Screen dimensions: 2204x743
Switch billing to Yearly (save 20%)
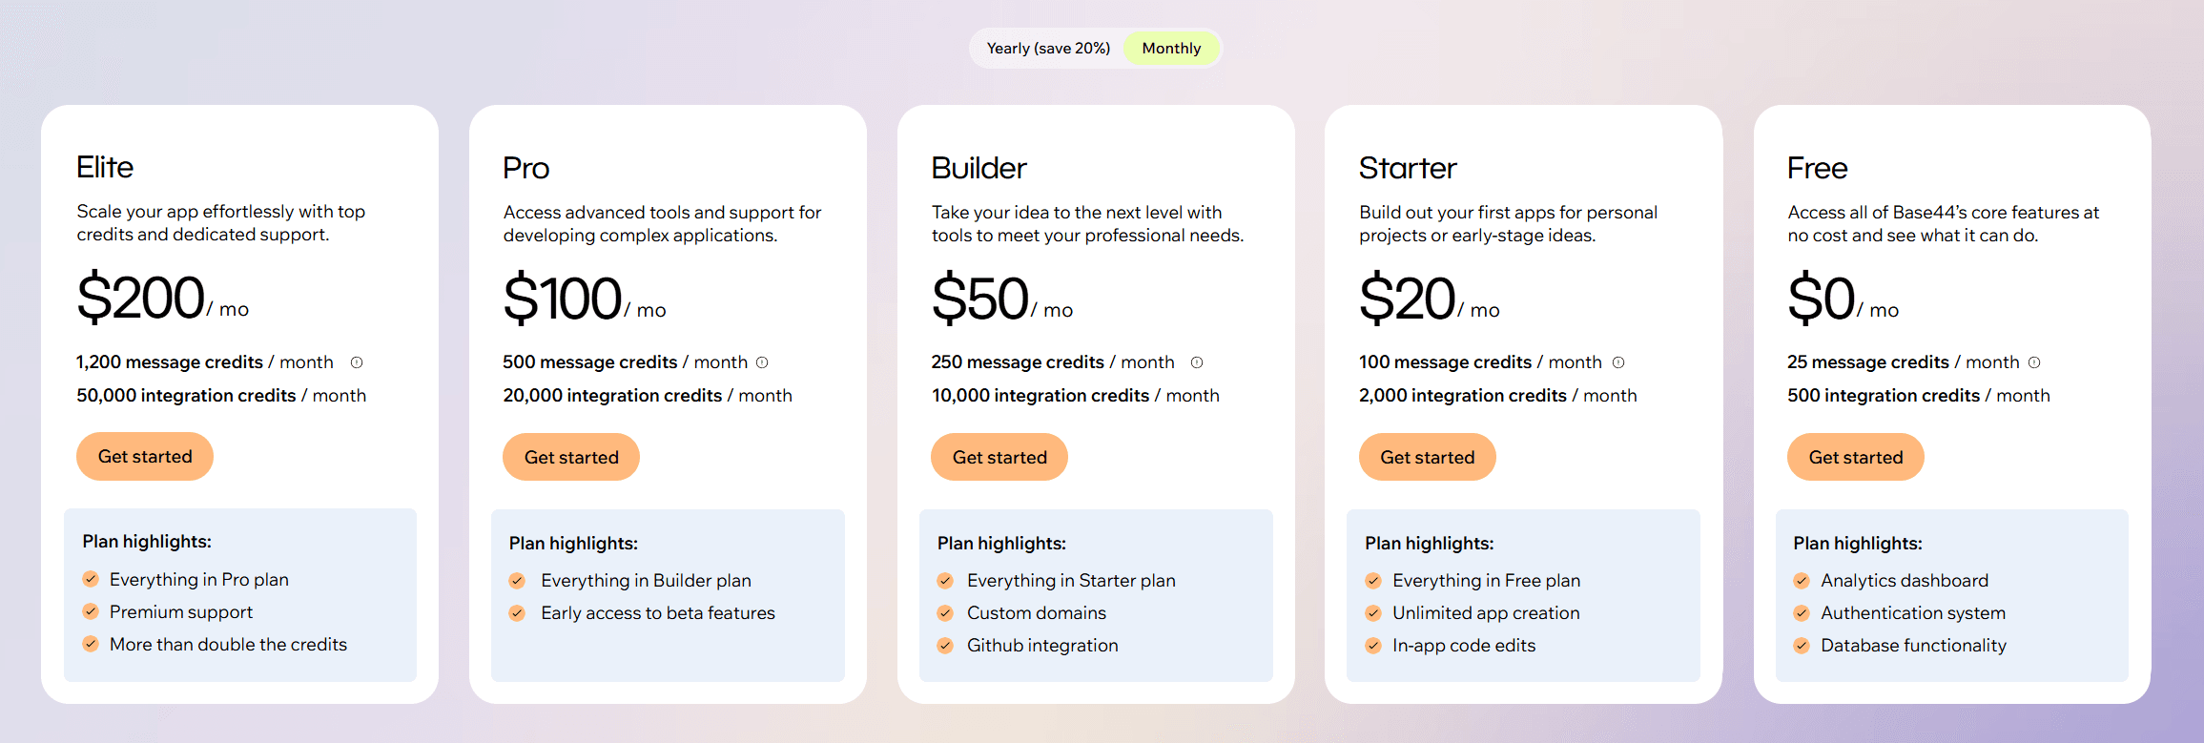click(1048, 49)
